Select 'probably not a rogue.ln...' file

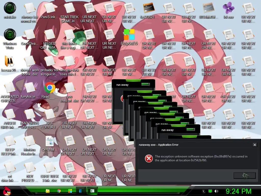49,66
